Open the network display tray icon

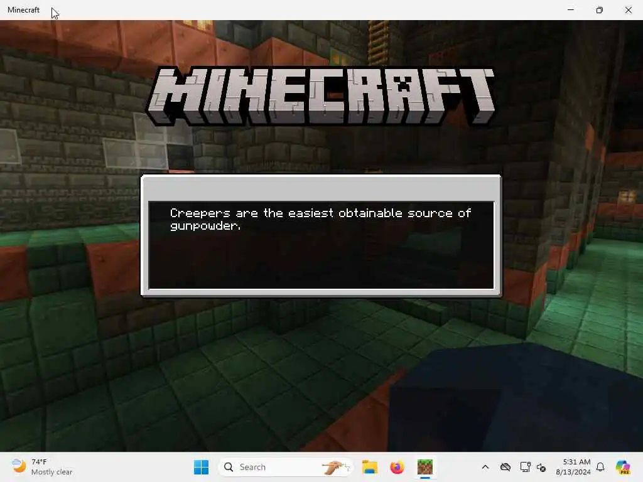(x=525, y=467)
